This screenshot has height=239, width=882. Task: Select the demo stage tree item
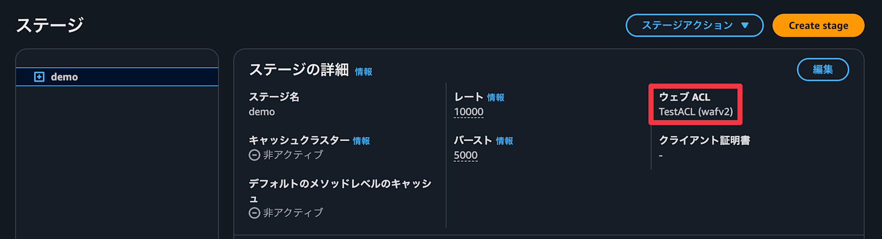point(117,77)
